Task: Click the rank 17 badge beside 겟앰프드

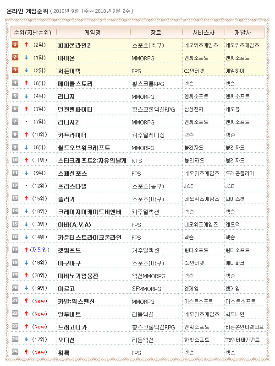Action: (x=15, y=250)
